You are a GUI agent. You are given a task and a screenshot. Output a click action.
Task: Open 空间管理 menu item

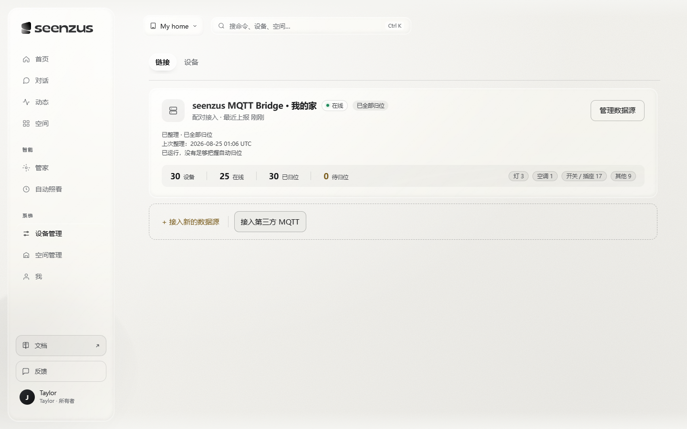coord(61,255)
